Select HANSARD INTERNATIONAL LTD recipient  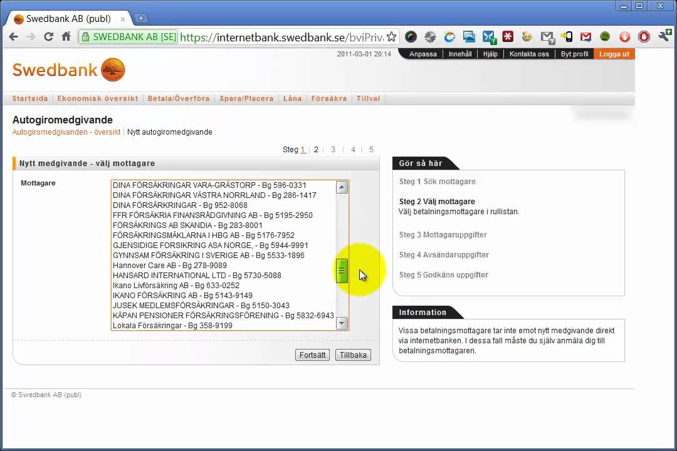[x=223, y=276]
